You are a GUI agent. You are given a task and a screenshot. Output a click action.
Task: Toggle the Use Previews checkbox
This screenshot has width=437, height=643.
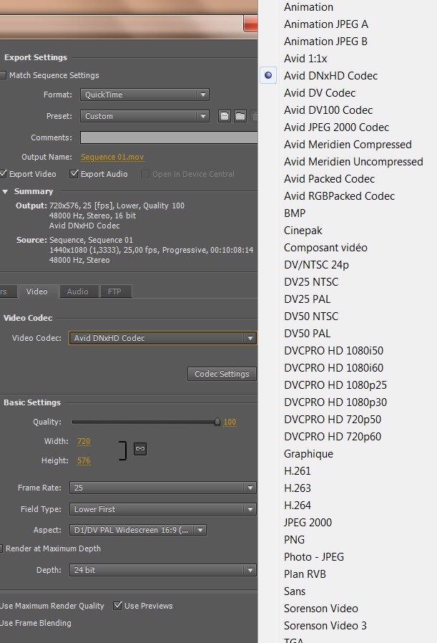tap(117, 606)
